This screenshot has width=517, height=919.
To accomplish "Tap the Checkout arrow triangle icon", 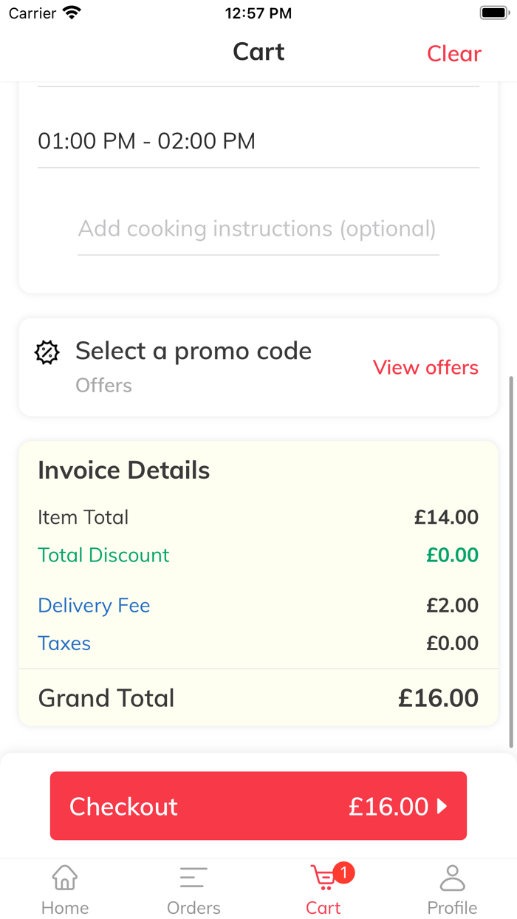I will 442,806.
